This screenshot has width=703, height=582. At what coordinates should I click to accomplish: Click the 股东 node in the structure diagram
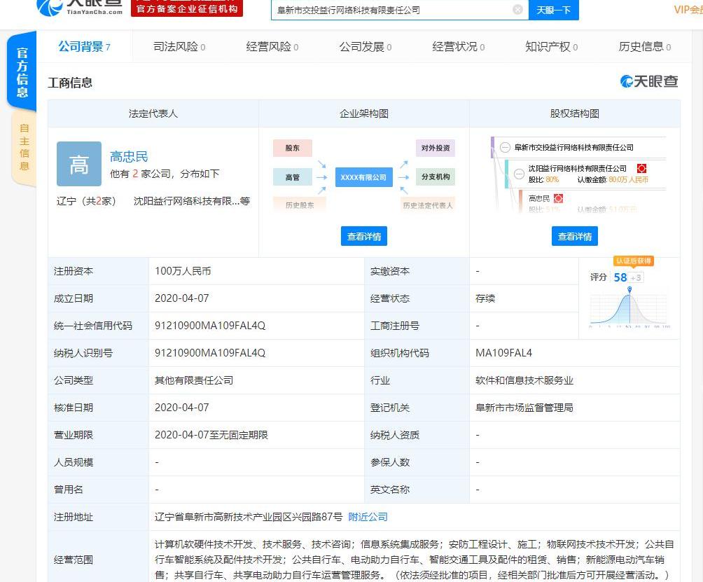pyautogui.click(x=292, y=148)
